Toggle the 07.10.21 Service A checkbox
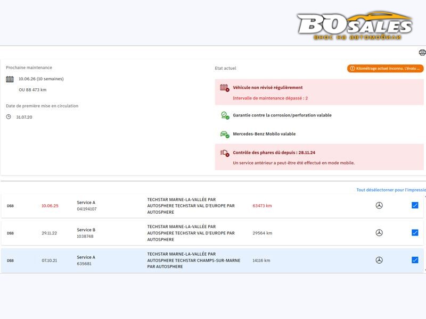Image resolution: width=426 pixels, height=319 pixels. click(x=415, y=260)
